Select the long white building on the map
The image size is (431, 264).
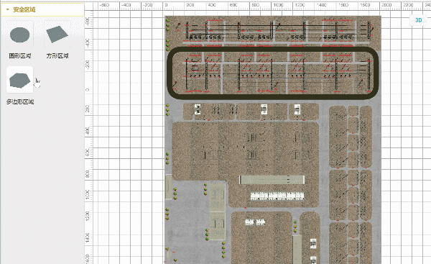click(272, 180)
